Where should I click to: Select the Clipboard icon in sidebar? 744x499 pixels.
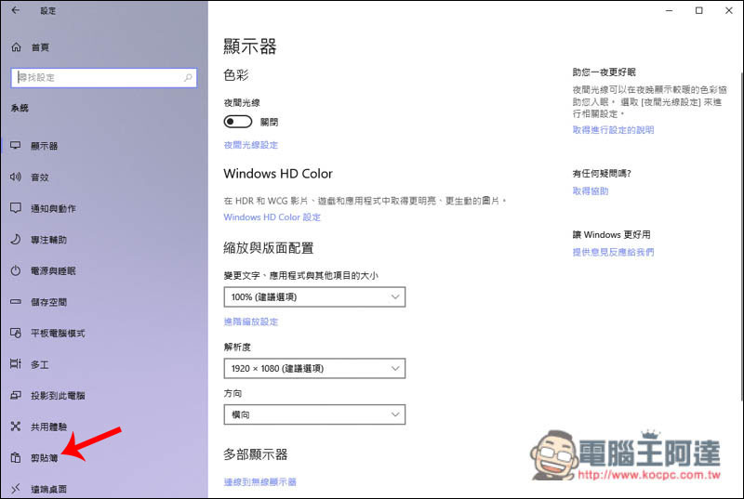click(15, 457)
